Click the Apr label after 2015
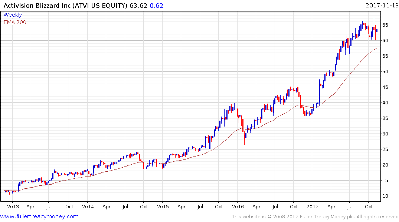 (181, 207)
